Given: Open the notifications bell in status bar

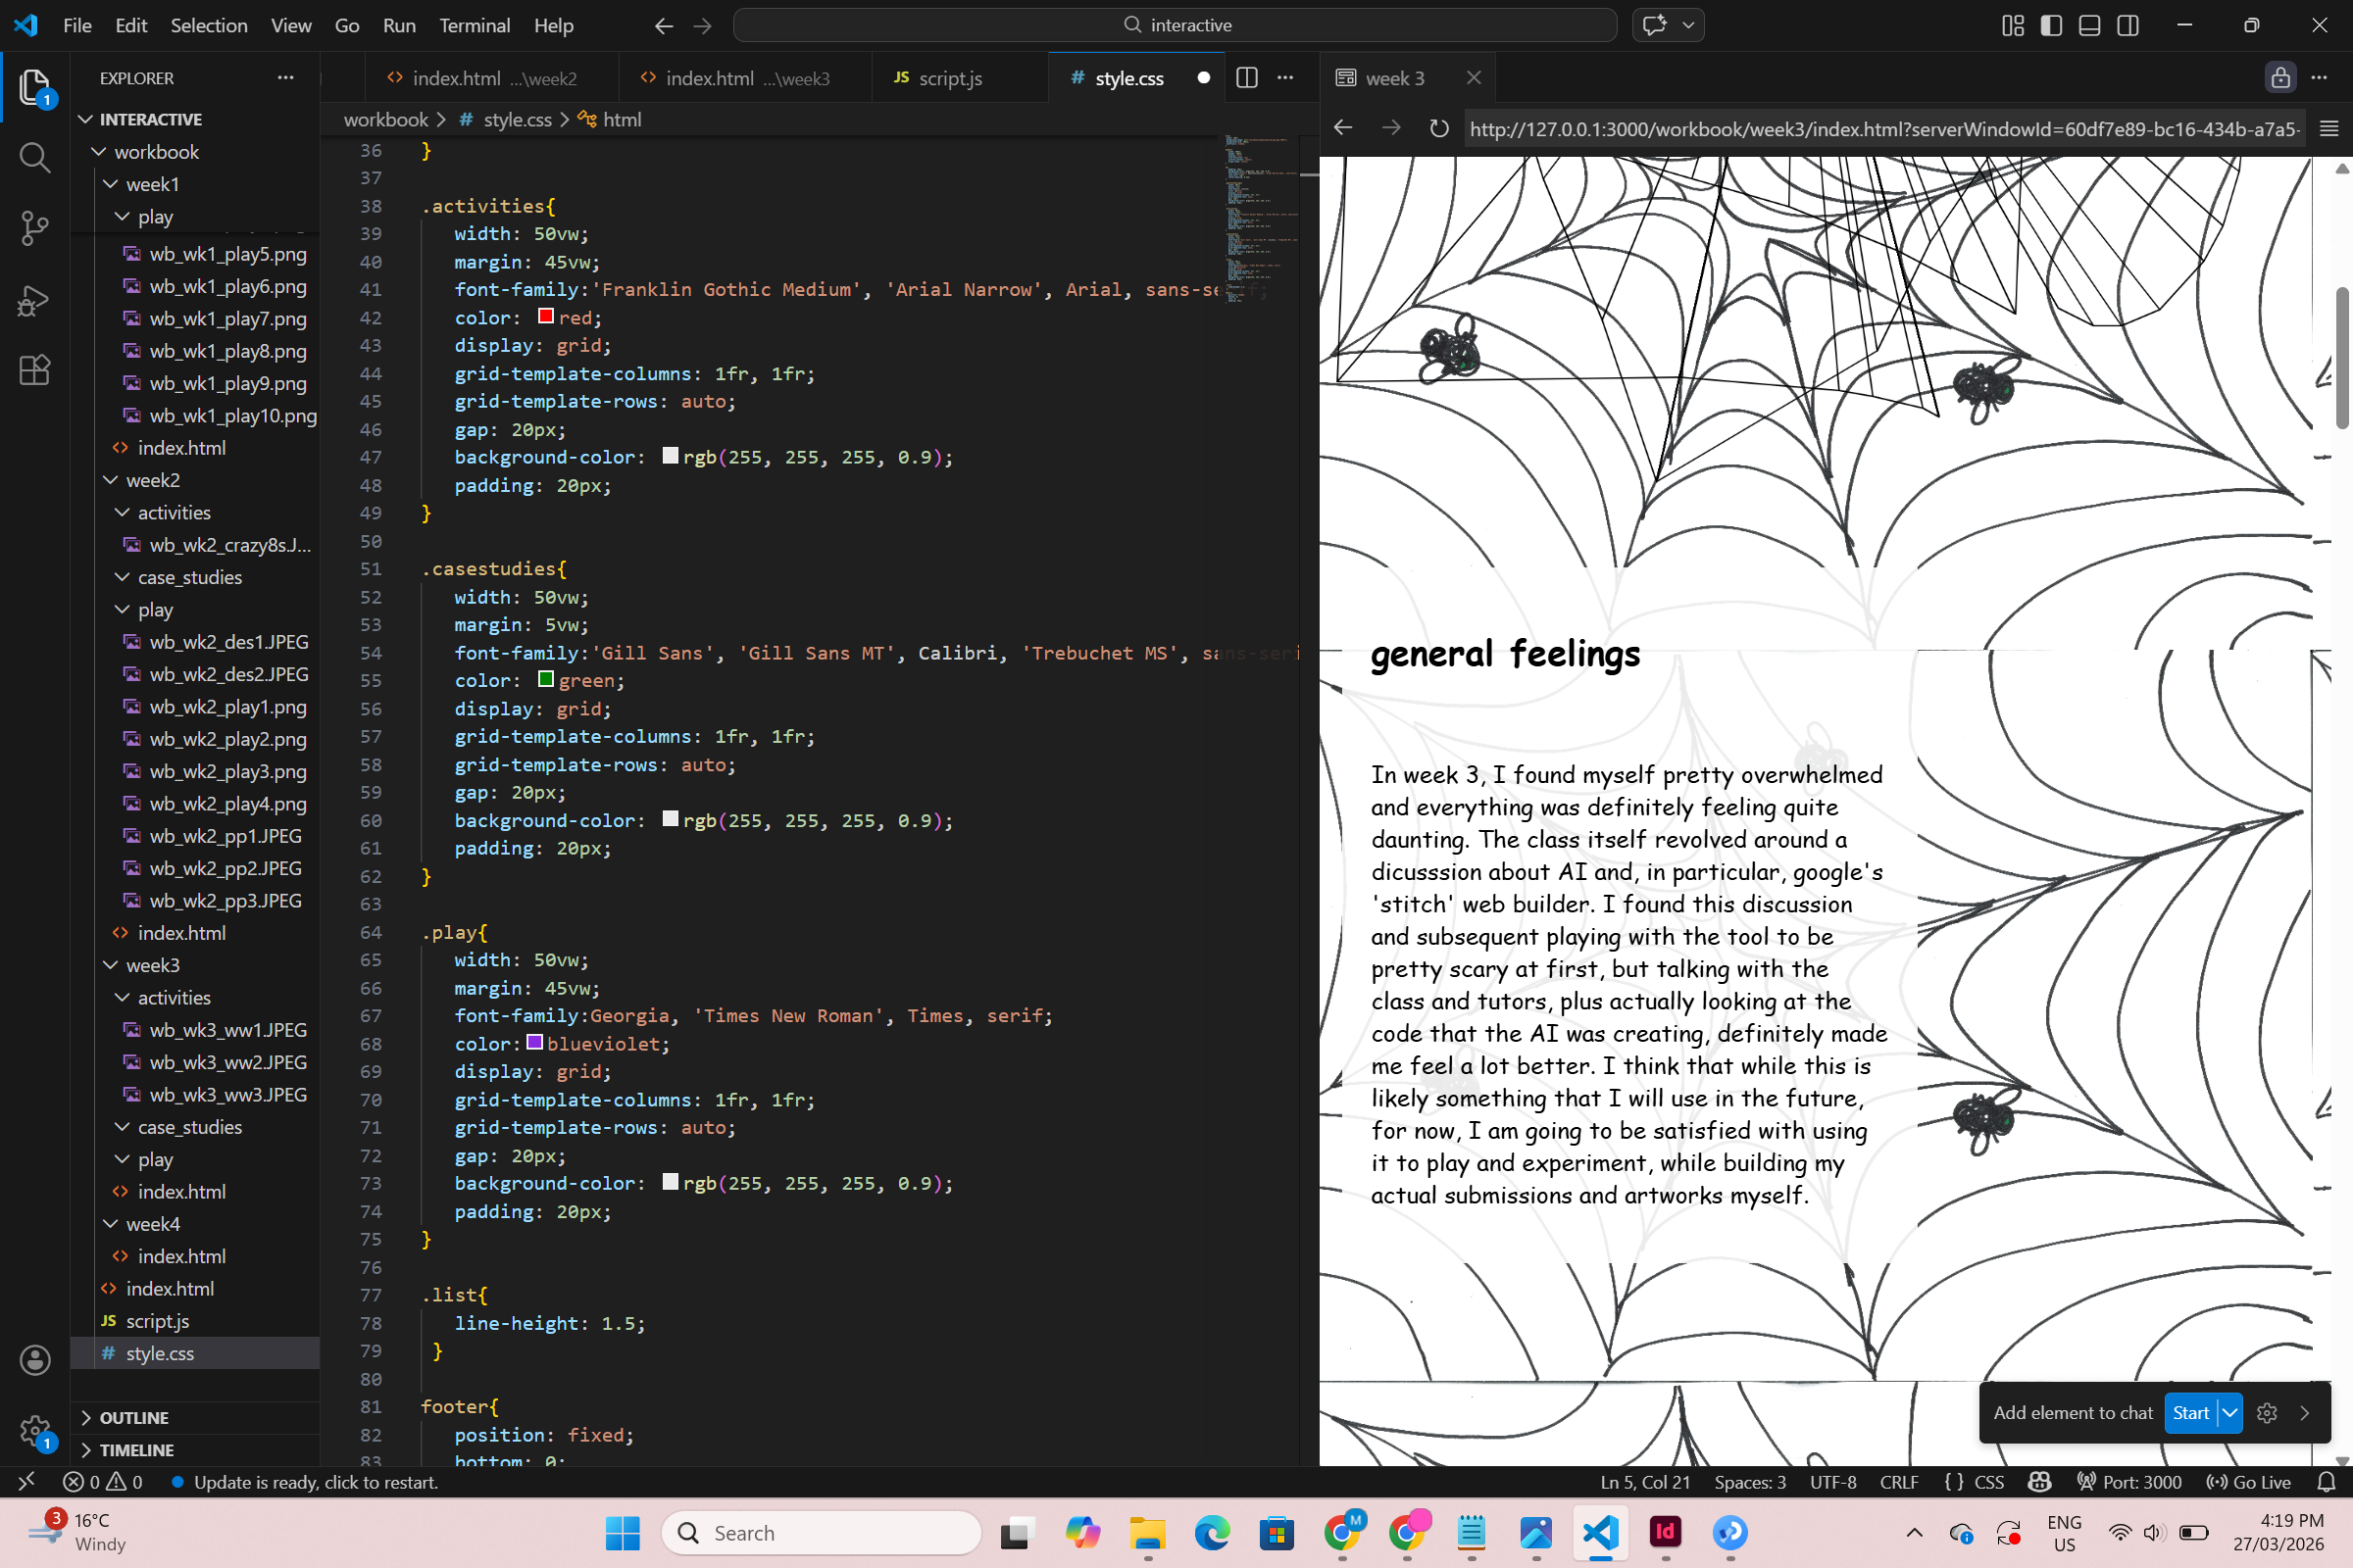Looking at the screenshot, I should (2327, 1482).
